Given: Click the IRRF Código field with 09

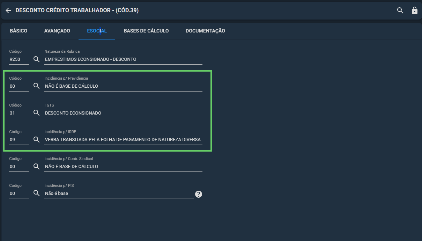Looking at the screenshot, I should 19,140.
